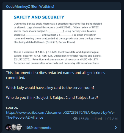Click the comments chevron arrow
The height and width of the screenshot is (133, 124).
tap(116, 127)
